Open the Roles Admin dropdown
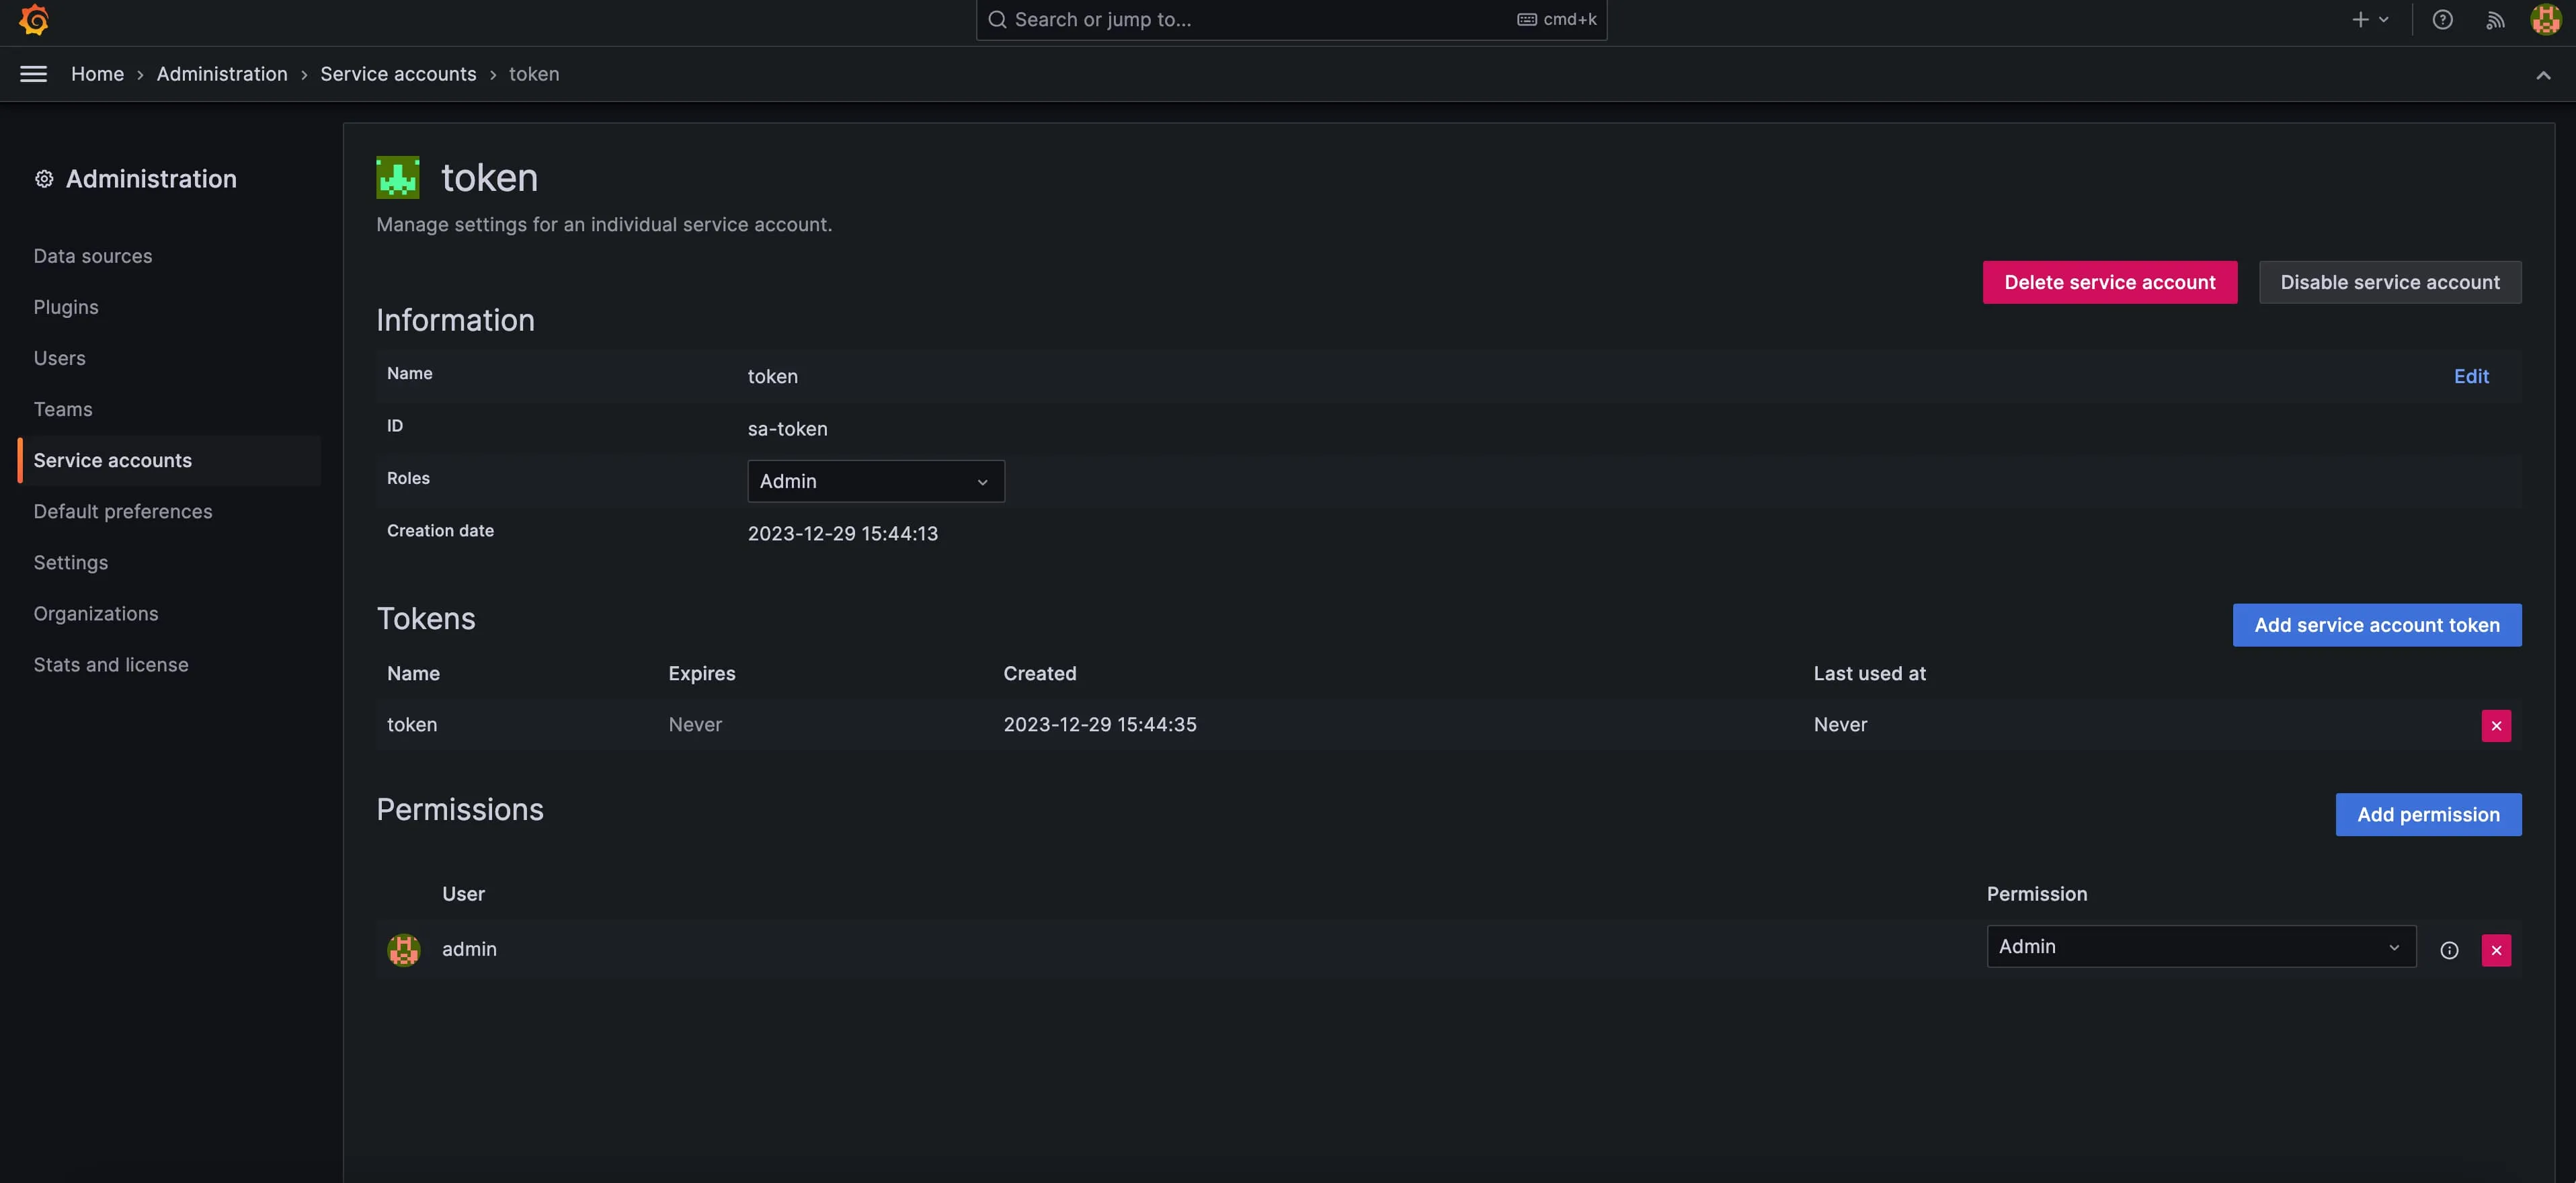 pyautogui.click(x=876, y=481)
